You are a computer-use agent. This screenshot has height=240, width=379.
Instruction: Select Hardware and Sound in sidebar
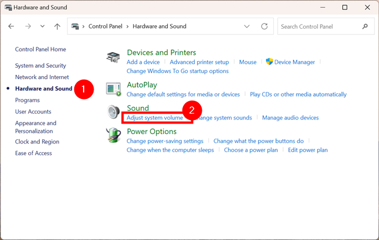tap(44, 88)
